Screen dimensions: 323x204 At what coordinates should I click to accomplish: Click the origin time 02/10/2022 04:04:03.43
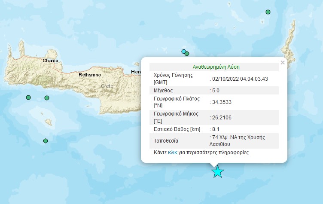click(x=240, y=79)
